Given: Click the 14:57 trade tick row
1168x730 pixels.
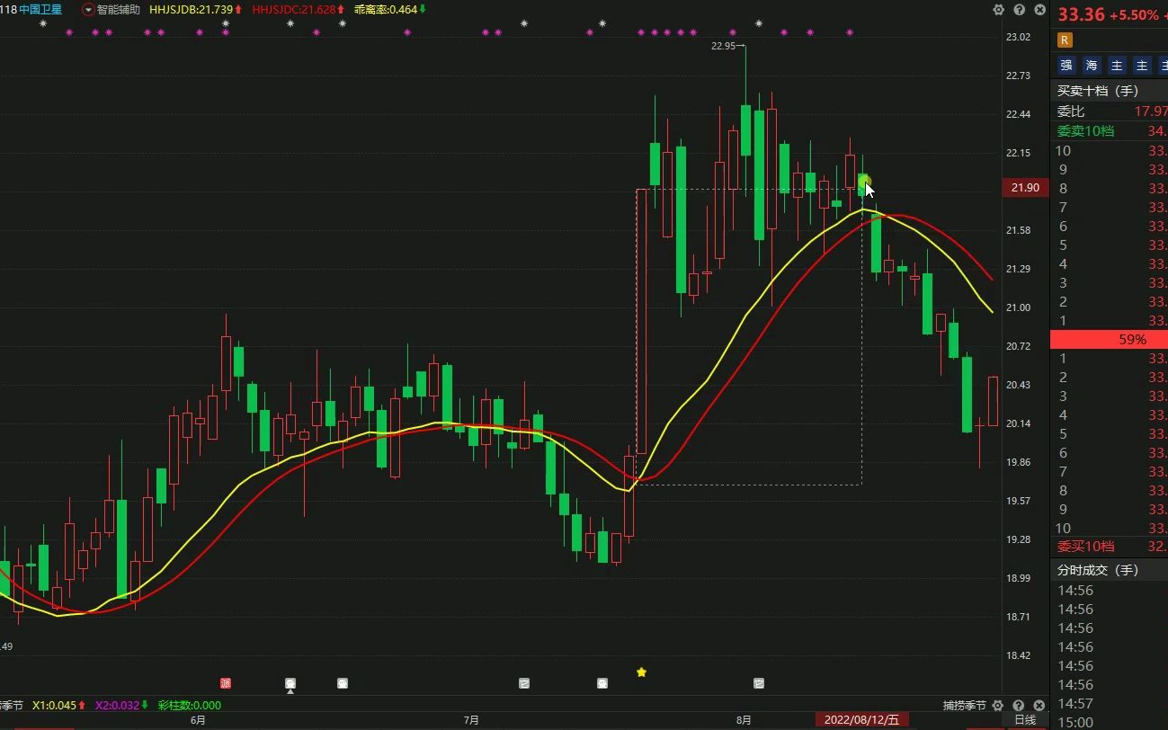Looking at the screenshot, I should click(x=1109, y=703).
